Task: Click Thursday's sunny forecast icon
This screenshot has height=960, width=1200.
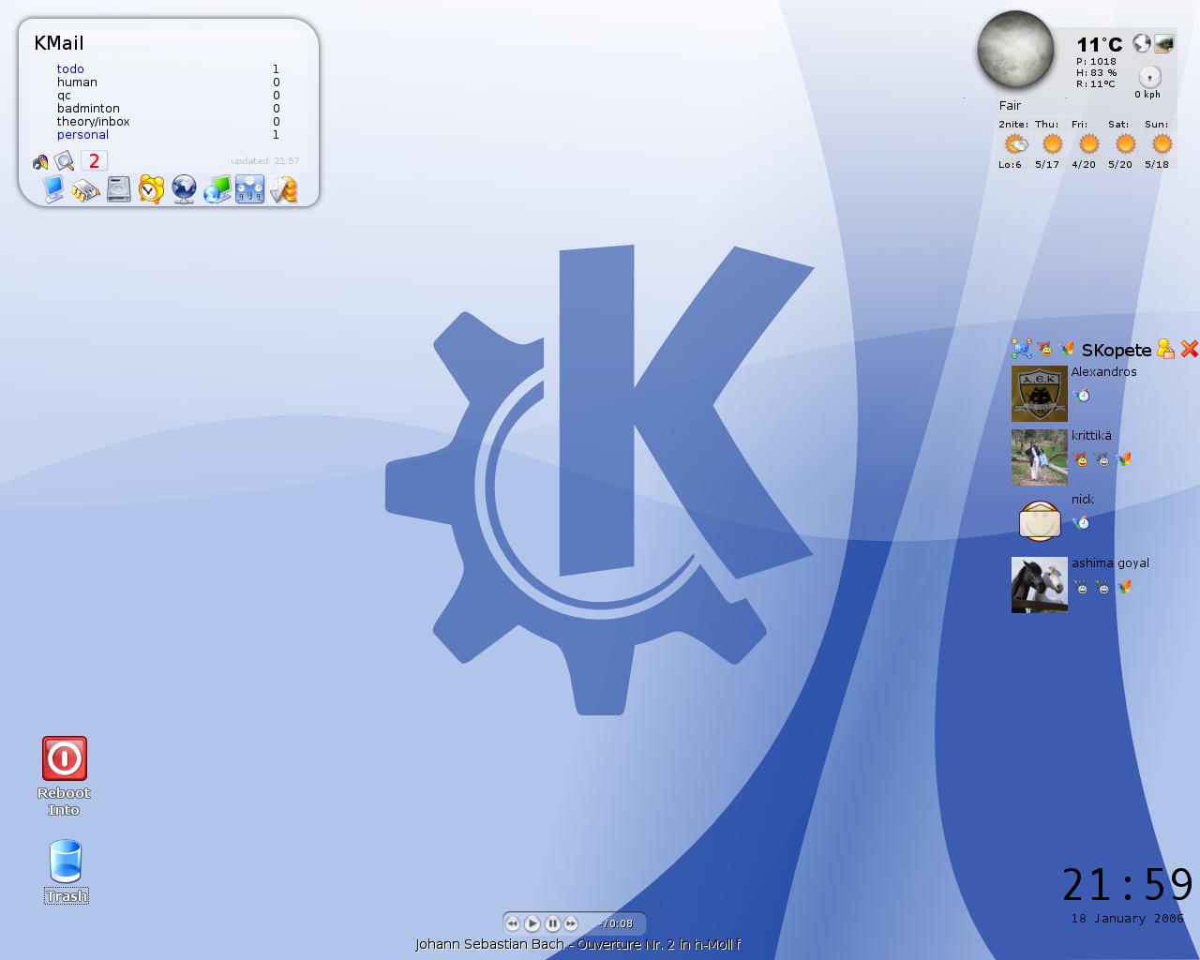Action: click(1053, 143)
